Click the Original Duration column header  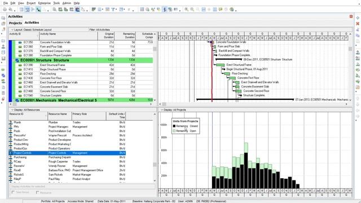pos(106,36)
